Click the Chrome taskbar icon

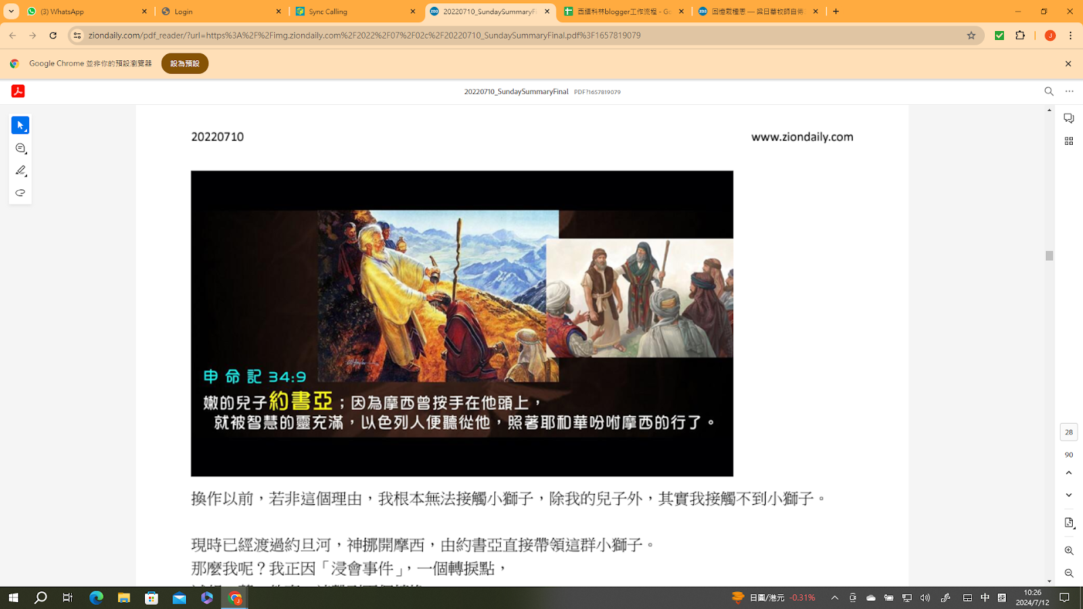click(x=235, y=597)
